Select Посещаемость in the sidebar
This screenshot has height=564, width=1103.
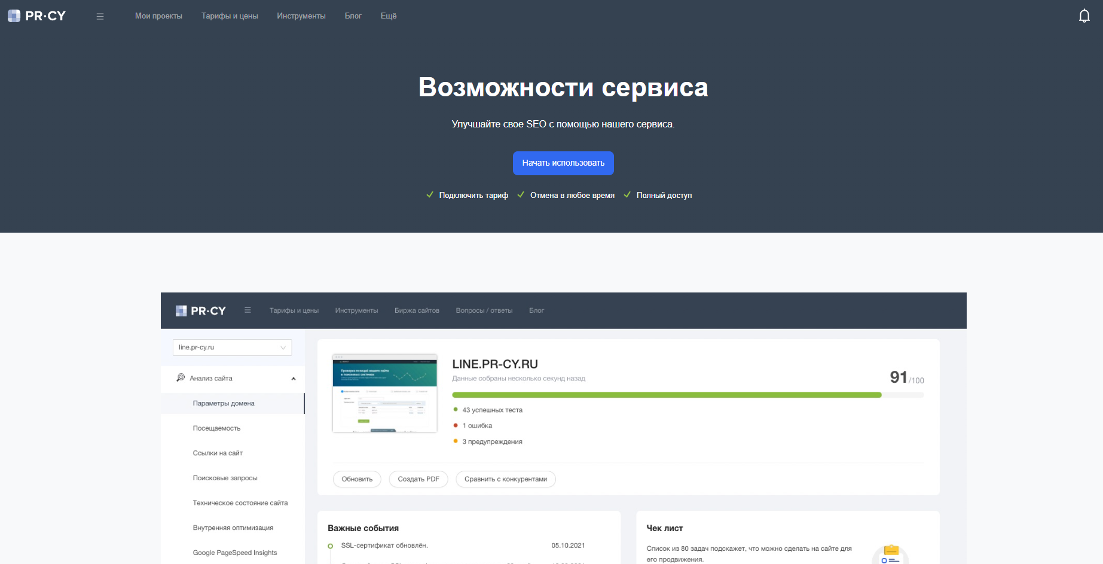tap(216, 428)
